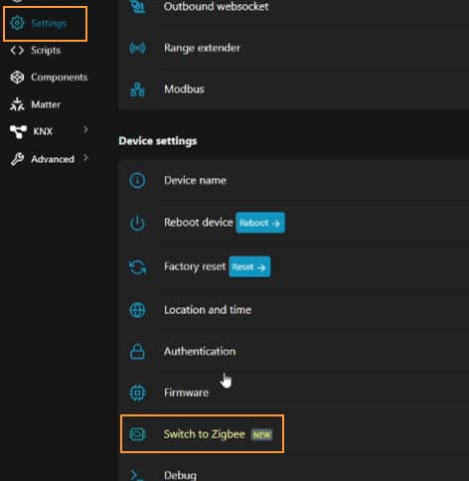Click the NEW badge beside Zigbee
Screen dimensions: 469x481
tap(261, 434)
